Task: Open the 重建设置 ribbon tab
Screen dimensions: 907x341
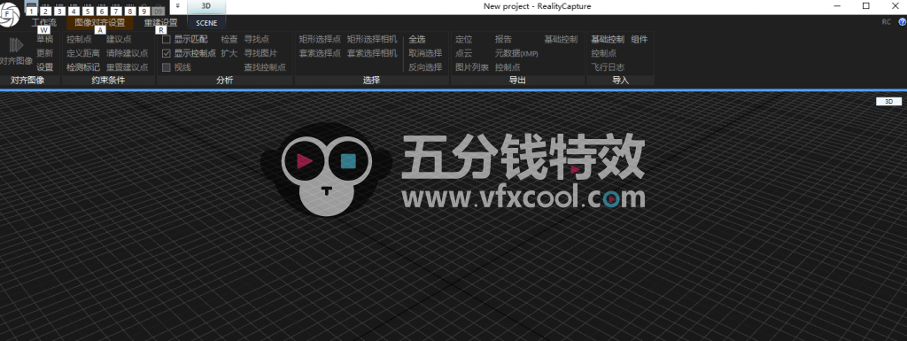Action: (161, 22)
